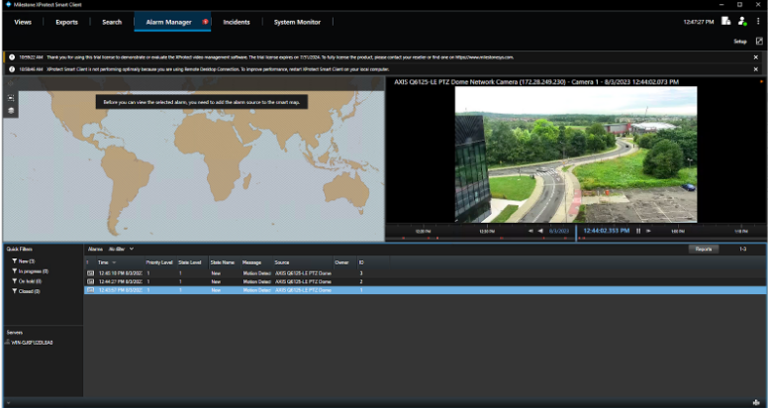Click the Milestone XProtect app logo
This screenshot has height=408, width=768.
click(x=8, y=4)
